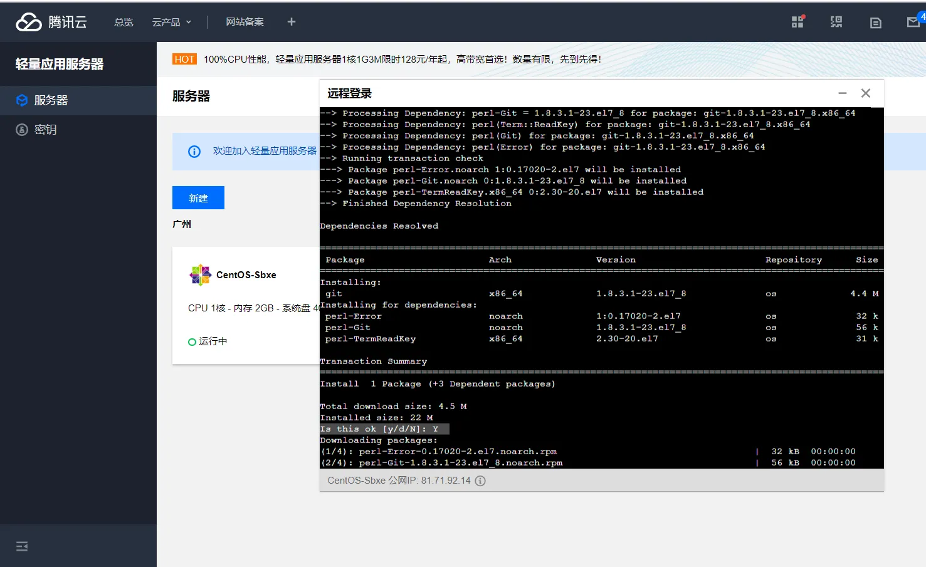Click the info icon next to public IP
926x567 pixels.
(x=480, y=481)
